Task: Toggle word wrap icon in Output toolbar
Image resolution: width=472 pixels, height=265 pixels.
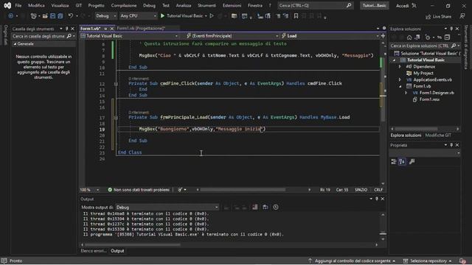Action: (265, 208)
